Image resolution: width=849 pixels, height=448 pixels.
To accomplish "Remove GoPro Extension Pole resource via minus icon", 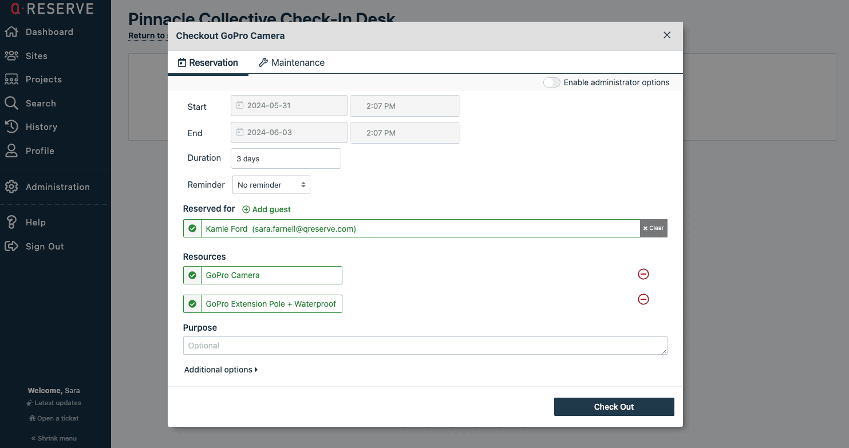I will pyautogui.click(x=643, y=299).
